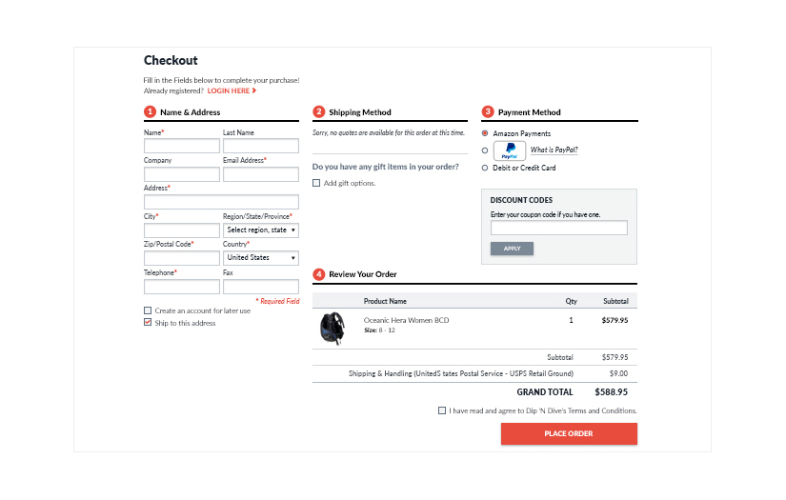The width and height of the screenshot is (786, 500).
Task: Click the Oceanic Hera BCD product thumbnail
Action: point(332,328)
